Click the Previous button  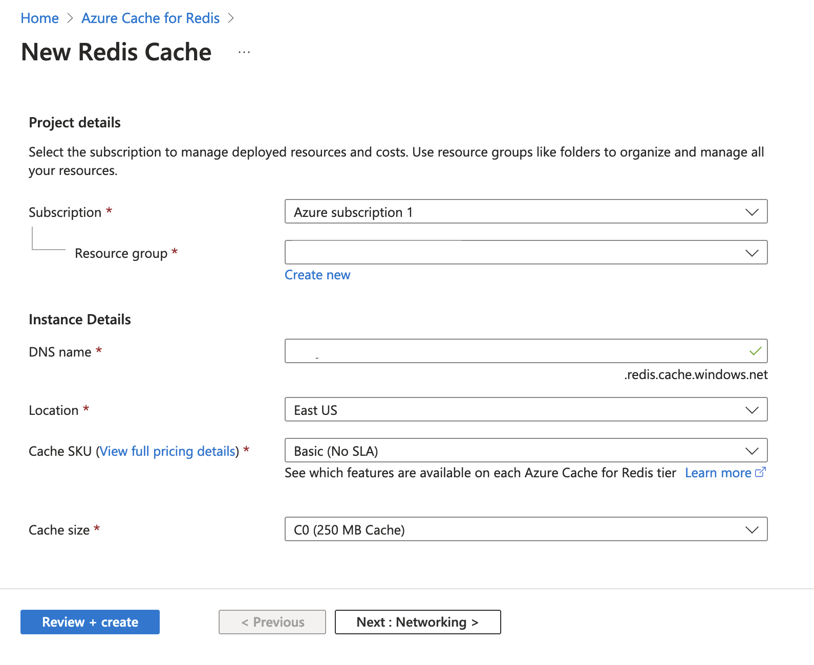(x=272, y=622)
